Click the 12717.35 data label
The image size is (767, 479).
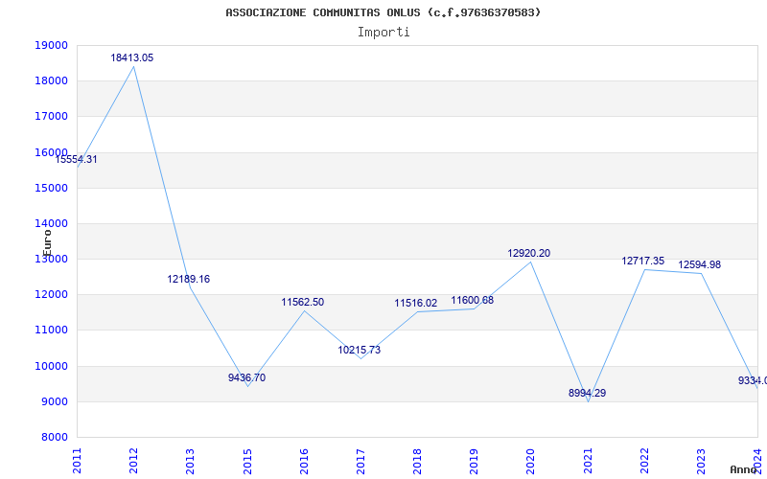pos(642,261)
